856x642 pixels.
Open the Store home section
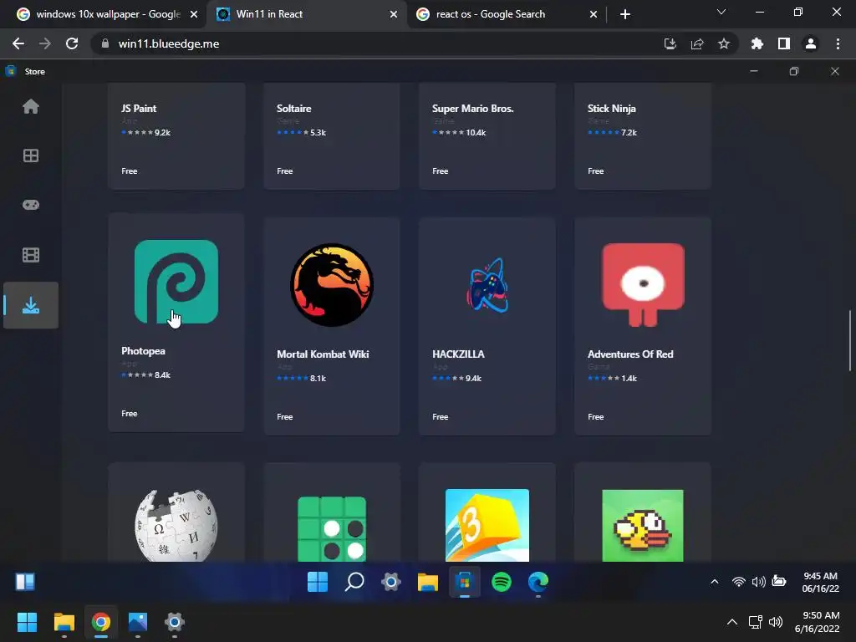(x=31, y=106)
